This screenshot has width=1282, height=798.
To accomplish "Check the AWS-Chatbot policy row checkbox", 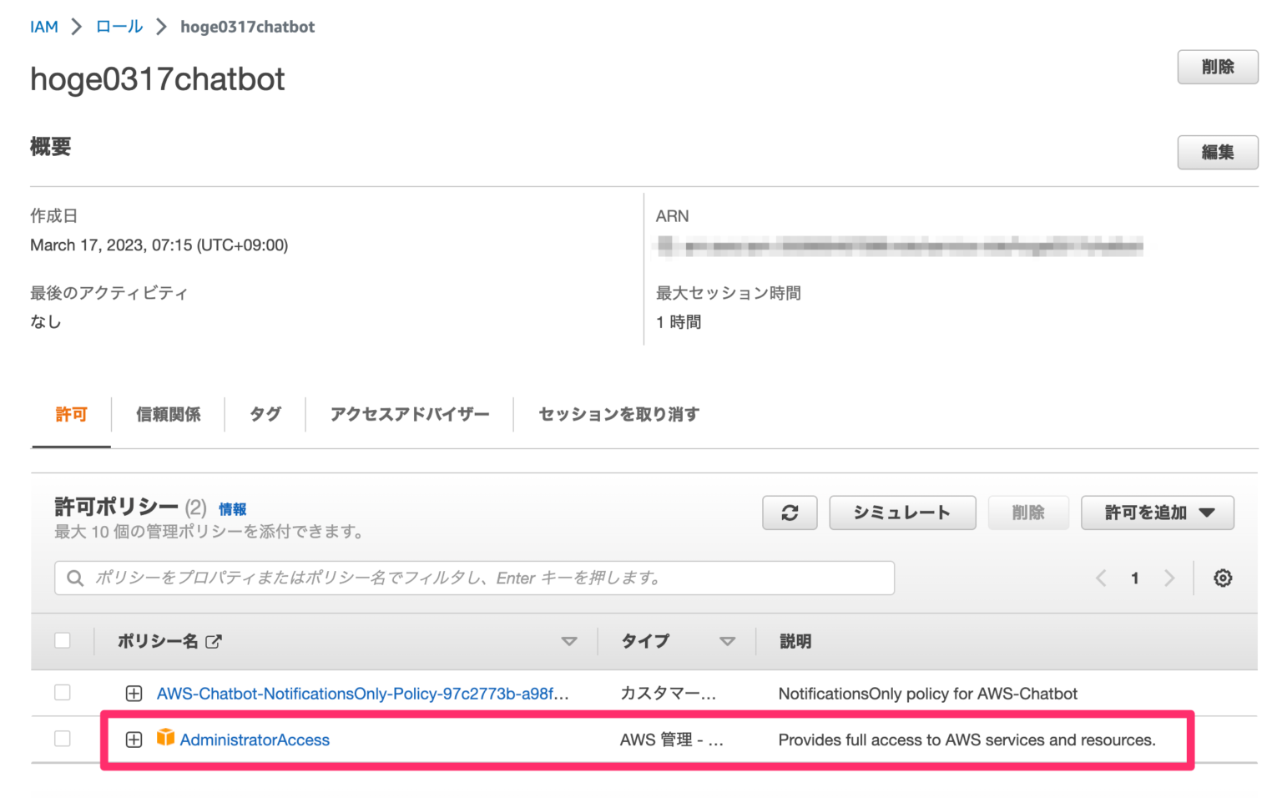I will click(63, 693).
